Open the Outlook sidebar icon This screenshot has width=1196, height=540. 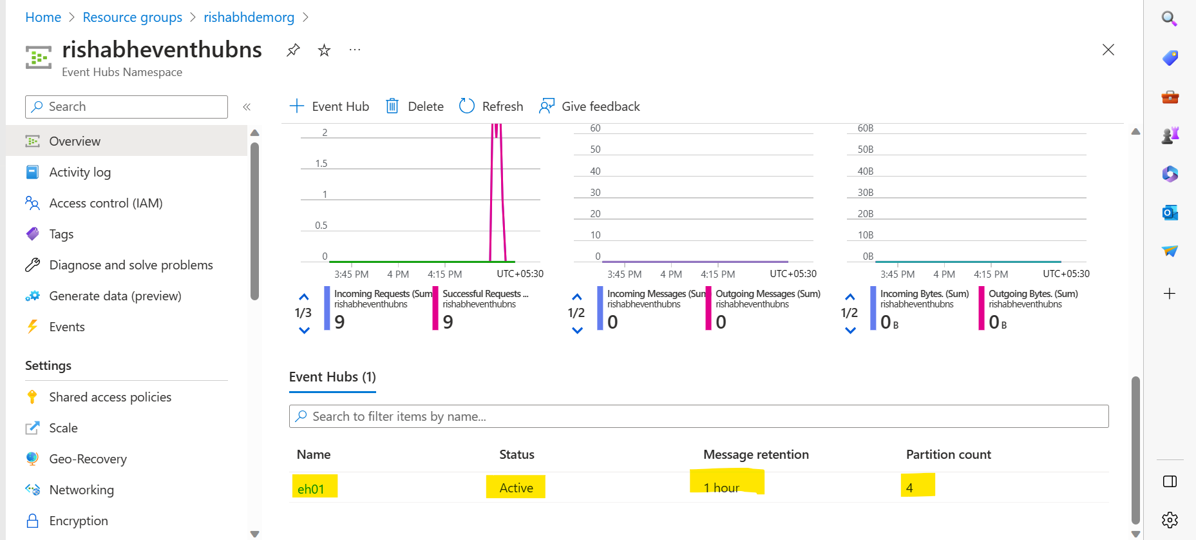point(1170,213)
